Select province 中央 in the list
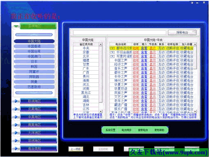Image resolution: width=210 pixels, height=158 pixels. [x=86, y=48]
